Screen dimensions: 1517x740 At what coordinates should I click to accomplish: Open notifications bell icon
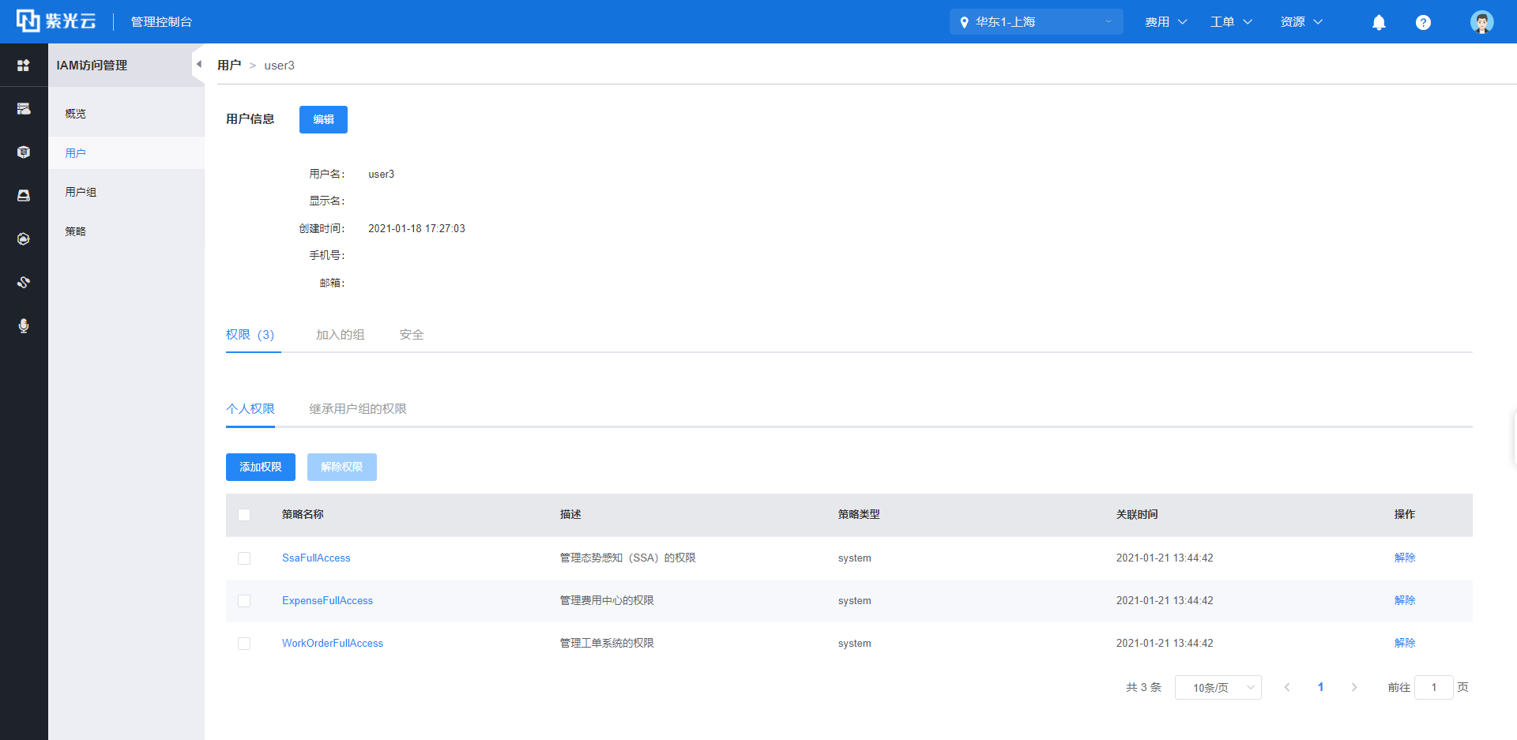pos(1379,22)
